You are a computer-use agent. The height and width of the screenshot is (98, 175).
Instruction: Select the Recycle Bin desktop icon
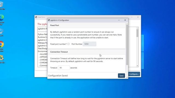[x=2, y=5]
